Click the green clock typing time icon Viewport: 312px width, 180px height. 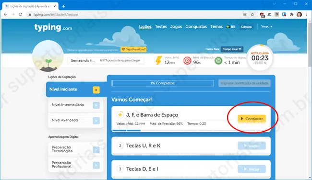218,61
